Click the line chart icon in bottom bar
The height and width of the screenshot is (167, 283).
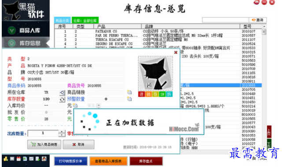coord(31,159)
